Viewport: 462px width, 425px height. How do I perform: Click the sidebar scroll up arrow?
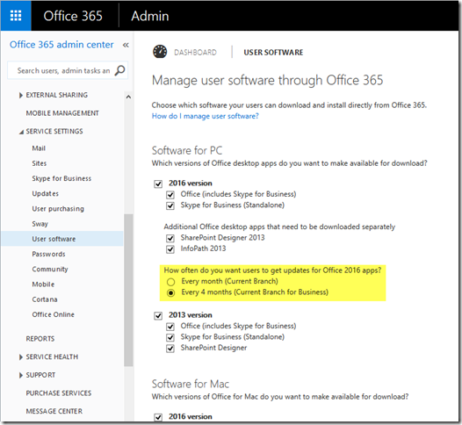tap(128, 97)
